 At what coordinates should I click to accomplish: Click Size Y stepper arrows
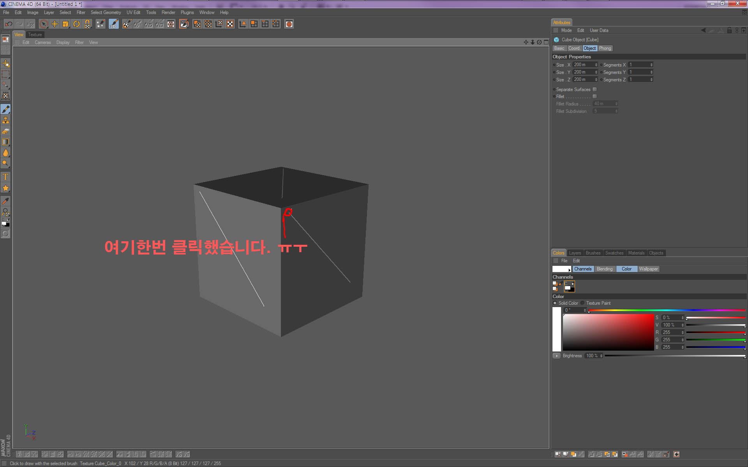click(596, 72)
